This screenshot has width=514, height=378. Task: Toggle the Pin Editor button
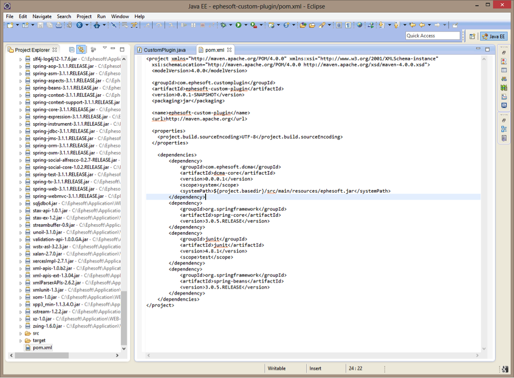pos(455,25)
